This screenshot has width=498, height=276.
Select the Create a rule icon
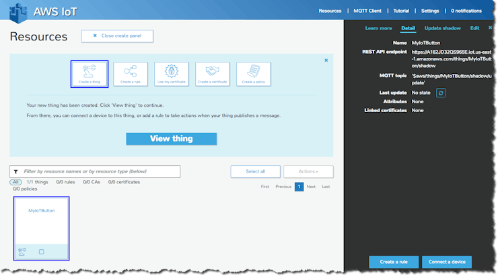pyautogui.click(x=131, y=74)
